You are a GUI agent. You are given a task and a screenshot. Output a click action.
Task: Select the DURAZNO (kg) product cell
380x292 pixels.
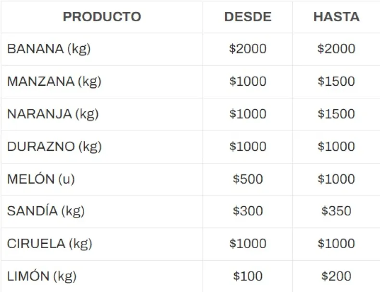point(54,146)
